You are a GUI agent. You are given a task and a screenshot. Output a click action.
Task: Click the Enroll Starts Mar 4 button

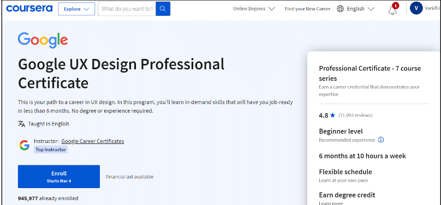tap(59, 176)
